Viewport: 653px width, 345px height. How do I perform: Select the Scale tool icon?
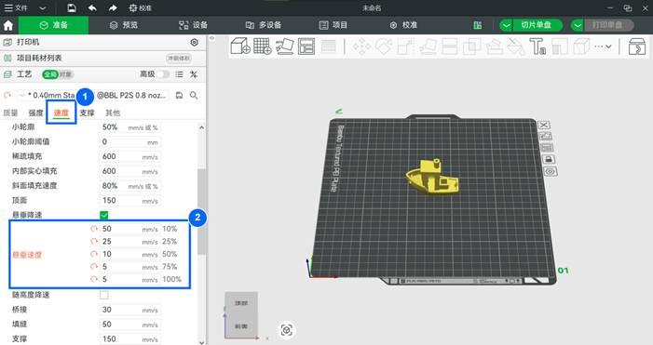pyautogui.click(x=405, y=46)
